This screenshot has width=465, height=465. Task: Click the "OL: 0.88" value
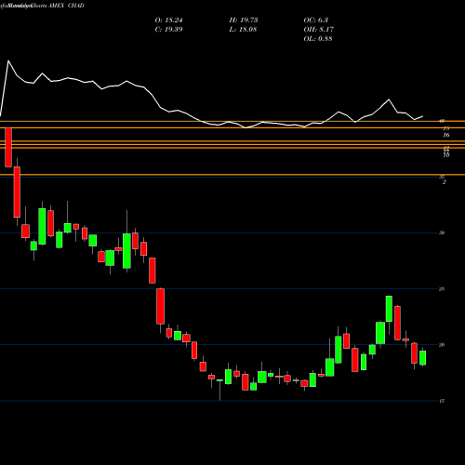pos(318,39)
